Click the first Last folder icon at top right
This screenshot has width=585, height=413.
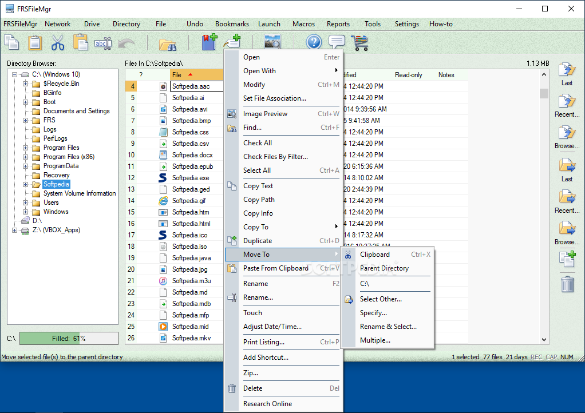[x=567, y=70]
